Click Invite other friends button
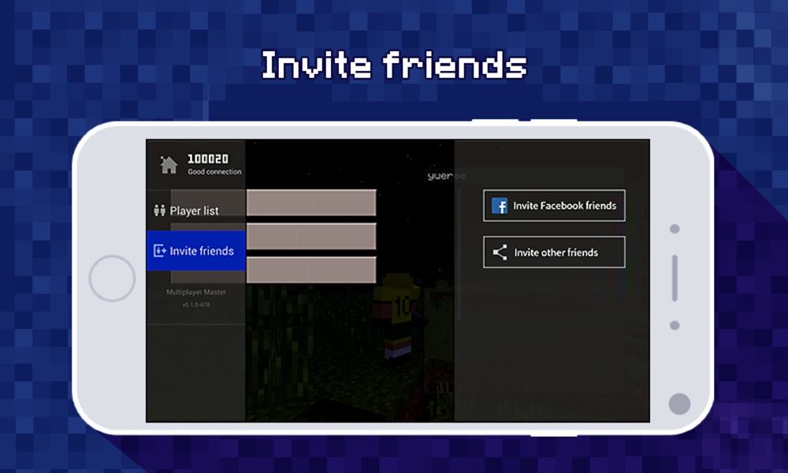Viewport: 788px width, 473px height. (x=554, y=251)
